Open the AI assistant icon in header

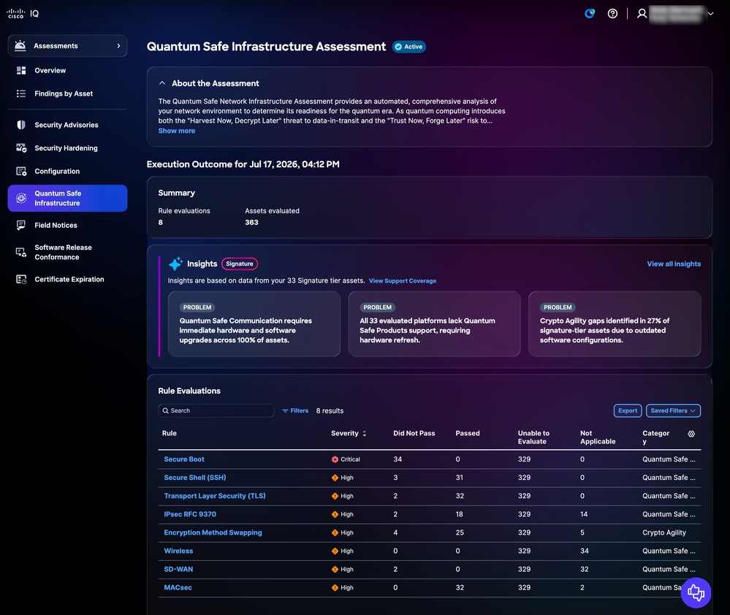590,13
